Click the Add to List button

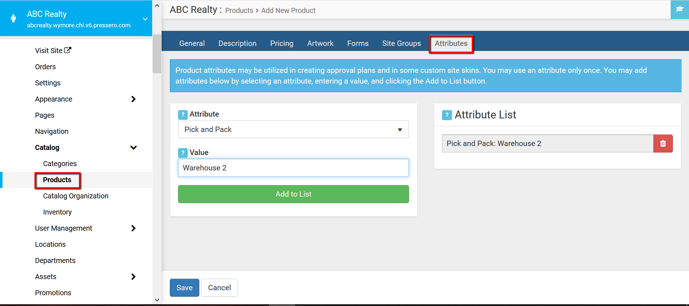coord(293,194)
